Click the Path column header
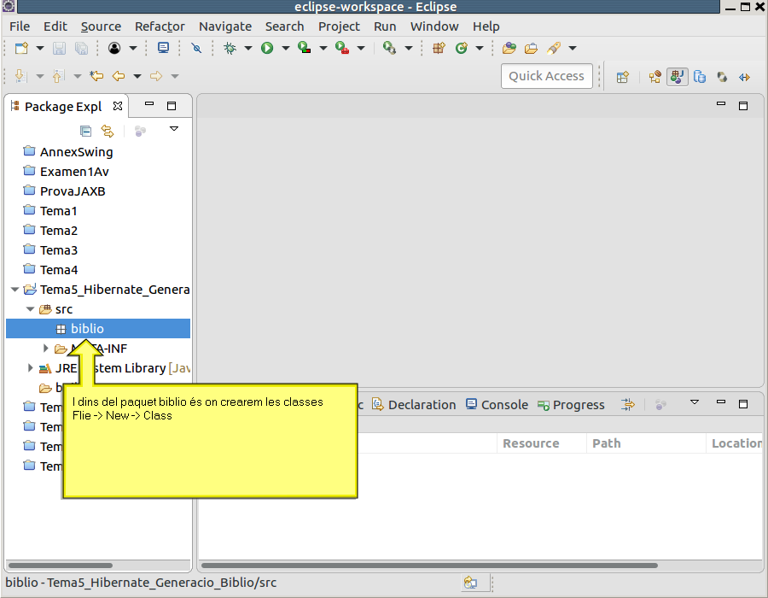This screenshot has height=598, width=768. (x=646, y=443)
